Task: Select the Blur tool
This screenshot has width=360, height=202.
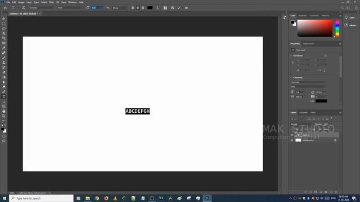Action: (x=4, y=82)
